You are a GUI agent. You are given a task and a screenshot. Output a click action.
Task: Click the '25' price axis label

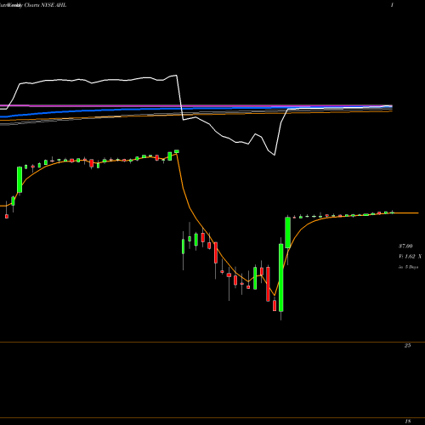407,345
